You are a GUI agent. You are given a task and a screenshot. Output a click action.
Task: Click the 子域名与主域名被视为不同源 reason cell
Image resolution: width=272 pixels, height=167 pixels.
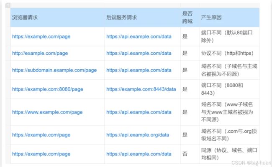(229, 70)
